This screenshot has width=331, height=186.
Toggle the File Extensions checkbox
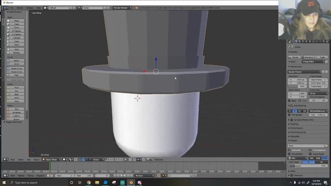[310, 150]
